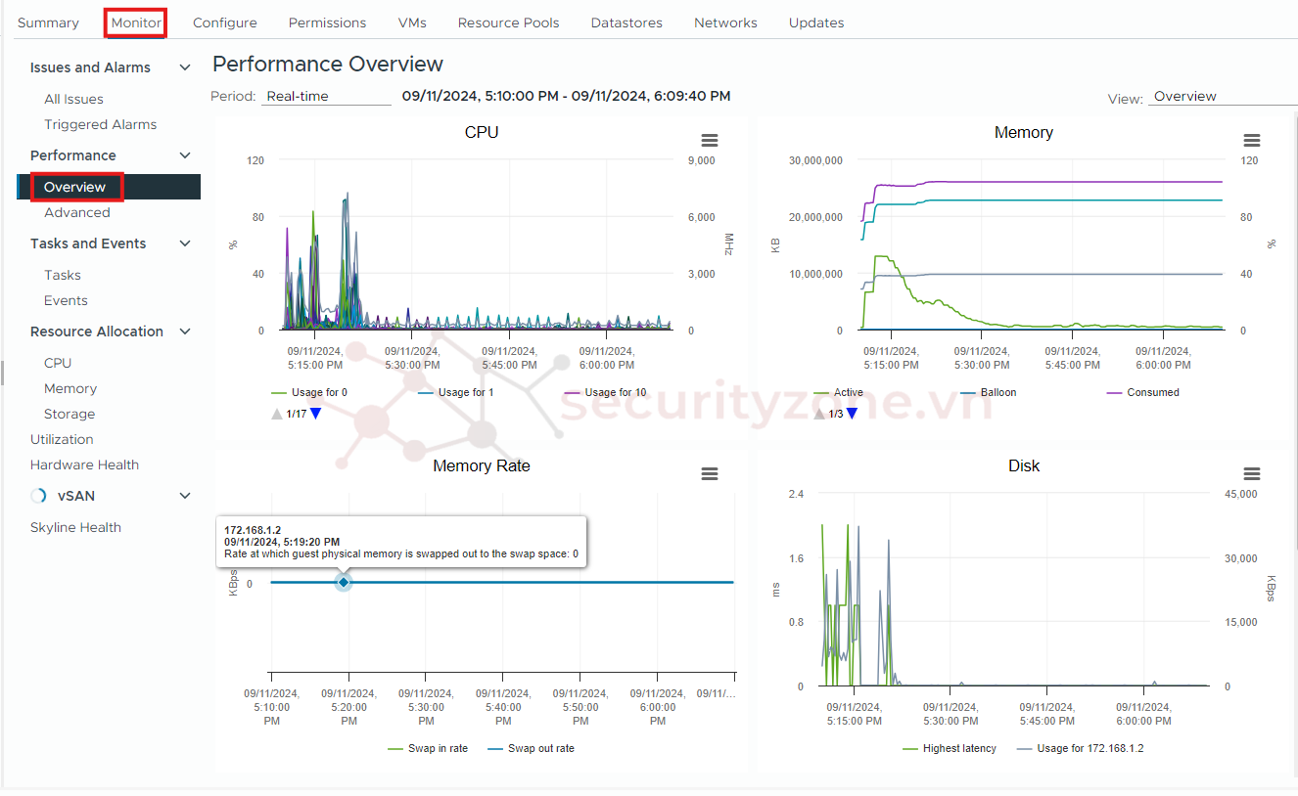Go to previous Memory legend page arrow

point(819,414)
